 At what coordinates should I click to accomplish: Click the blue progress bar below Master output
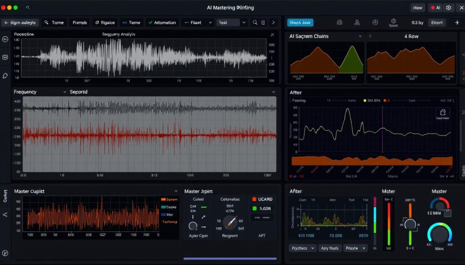[231, 258]
